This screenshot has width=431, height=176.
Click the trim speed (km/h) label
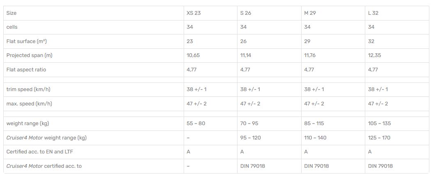click(28, 89)
